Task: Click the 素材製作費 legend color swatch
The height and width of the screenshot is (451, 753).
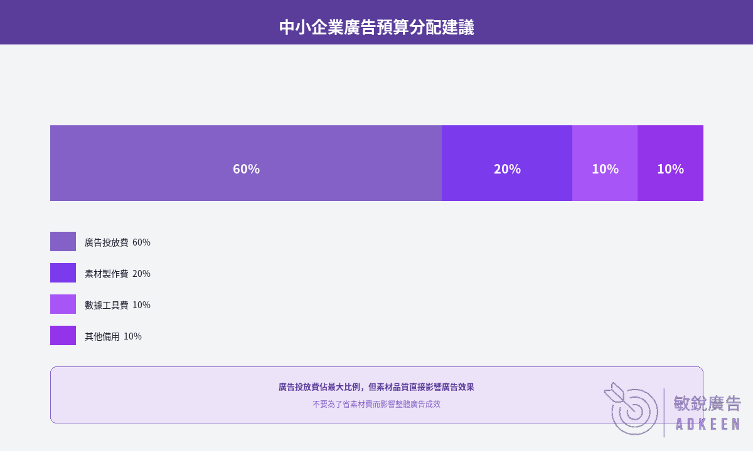Action: pos(63,273)
